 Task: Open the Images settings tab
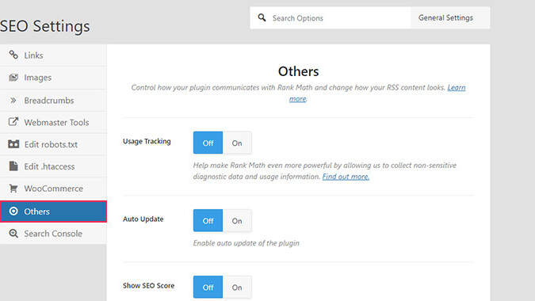pos(53,78)
